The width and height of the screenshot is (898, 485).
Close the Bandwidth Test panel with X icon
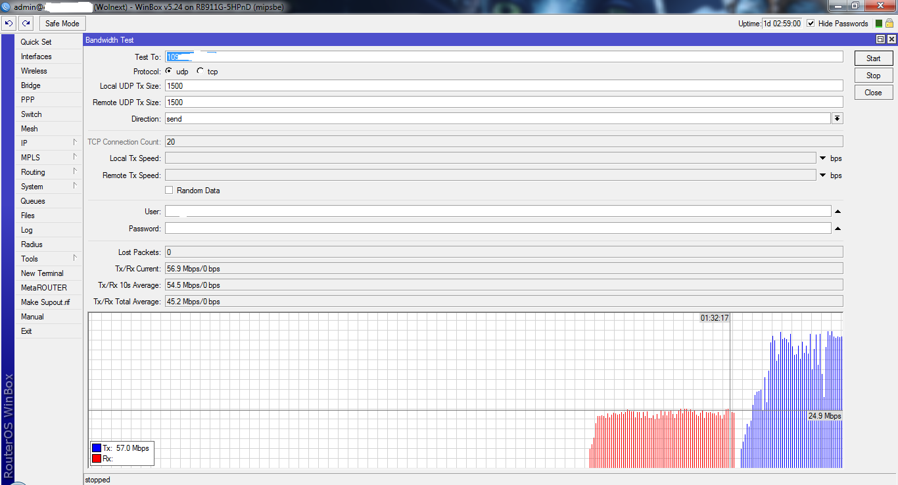pos(891,40)
